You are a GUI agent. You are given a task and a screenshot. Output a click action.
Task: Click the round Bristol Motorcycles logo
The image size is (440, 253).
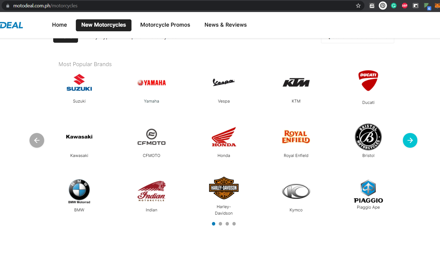pyautogui.click(x=368, y=137)
